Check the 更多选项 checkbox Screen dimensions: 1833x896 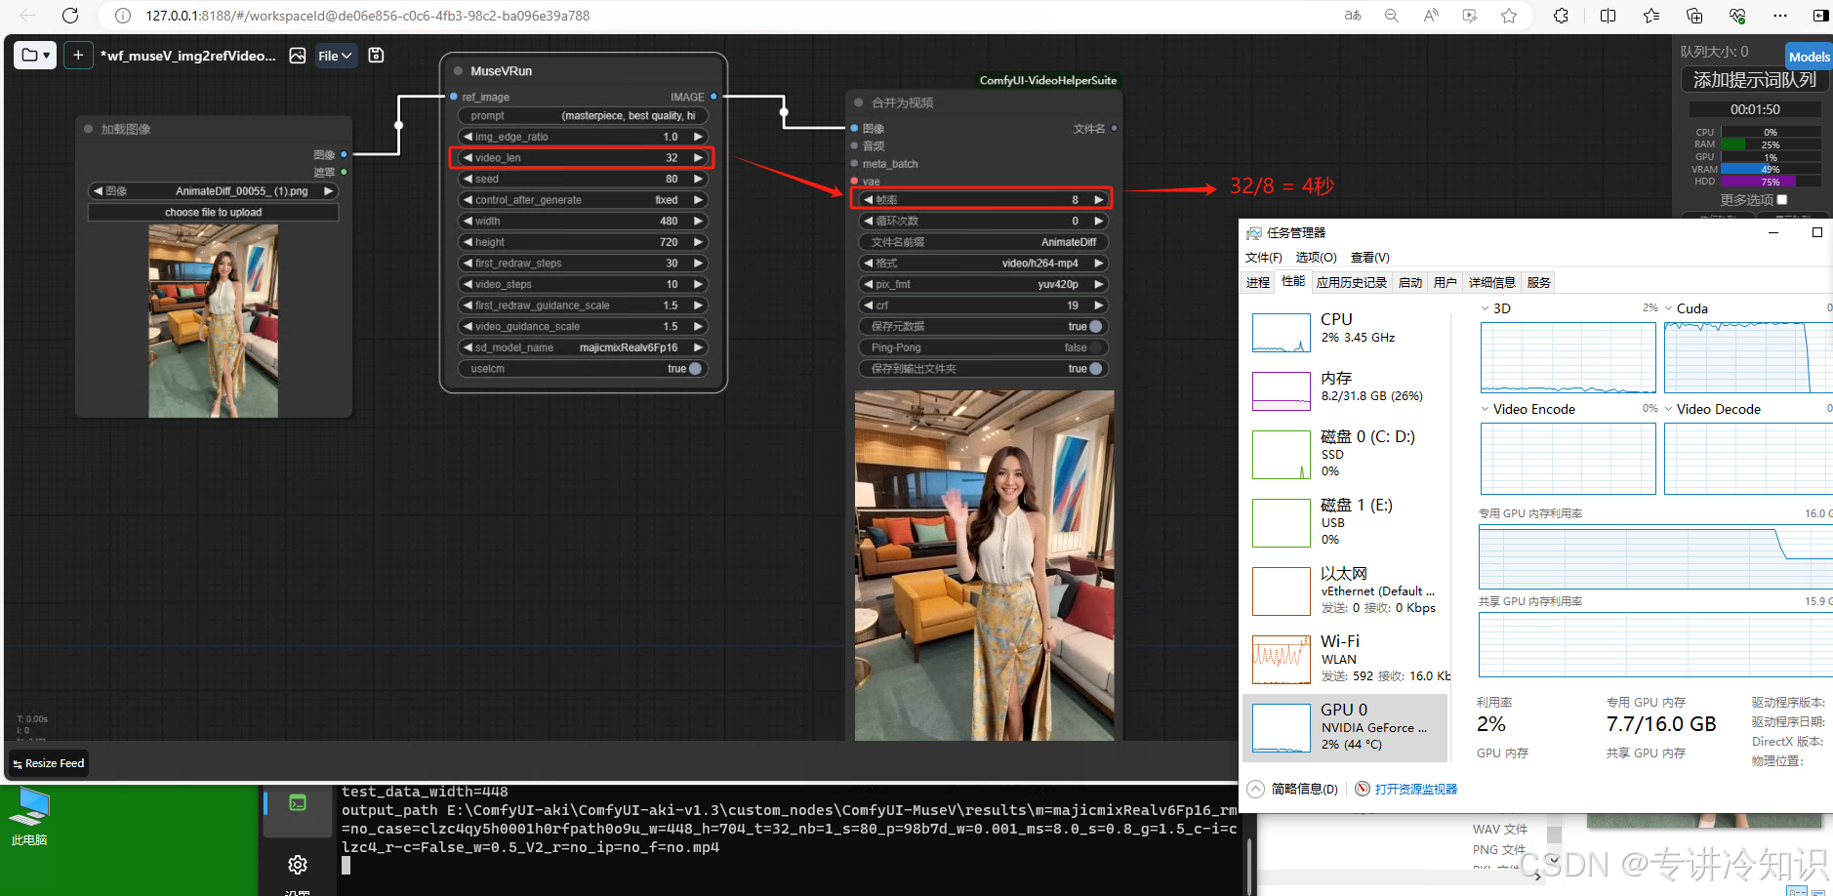pyautogui.click(x=1782, y=200)
